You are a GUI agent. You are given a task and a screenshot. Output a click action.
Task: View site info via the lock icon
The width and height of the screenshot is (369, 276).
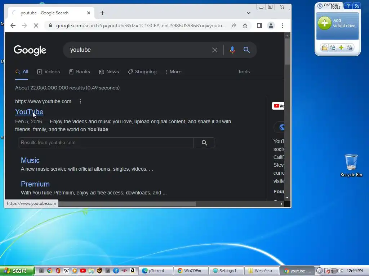(x=50, y=26)
